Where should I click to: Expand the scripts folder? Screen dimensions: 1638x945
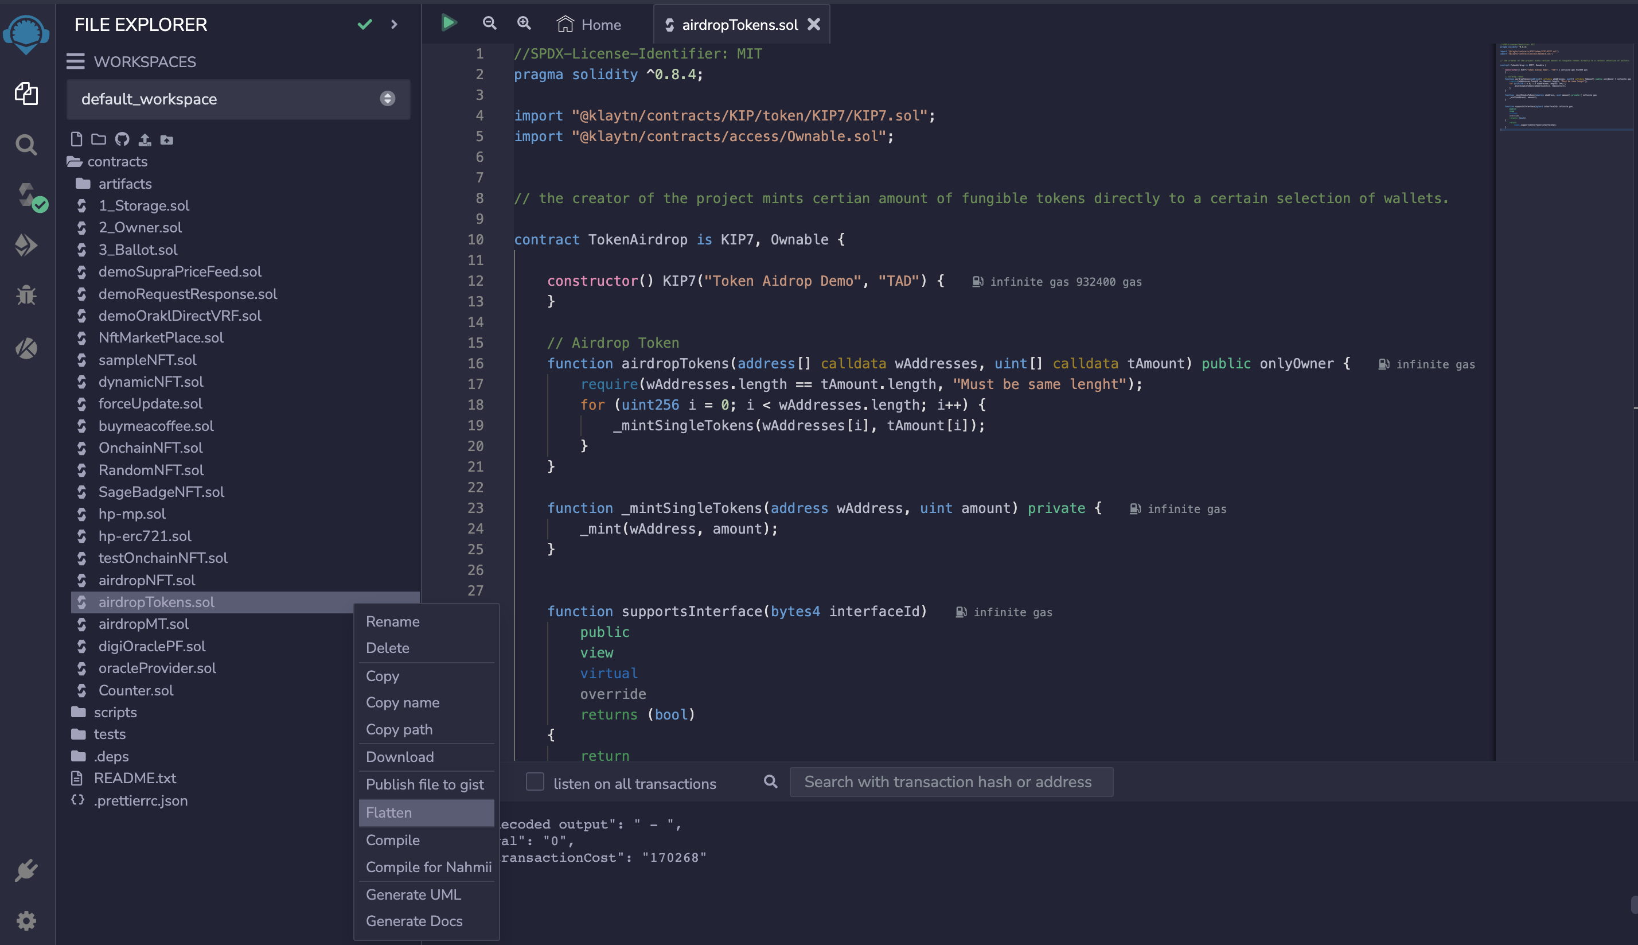115,712
